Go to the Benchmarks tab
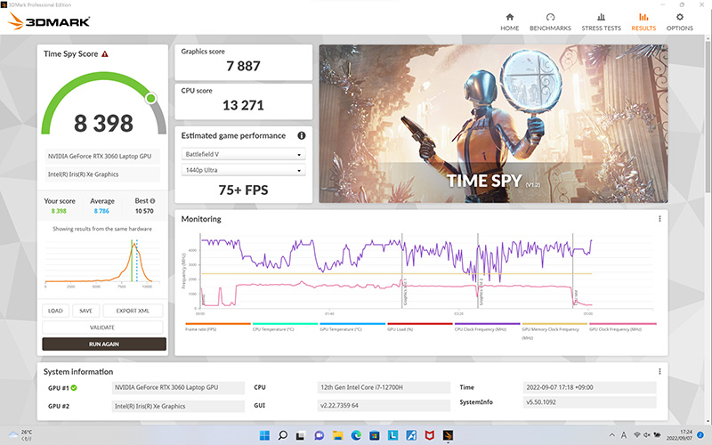The height and width of the screenshot is (445, 712). pos(550,22)
